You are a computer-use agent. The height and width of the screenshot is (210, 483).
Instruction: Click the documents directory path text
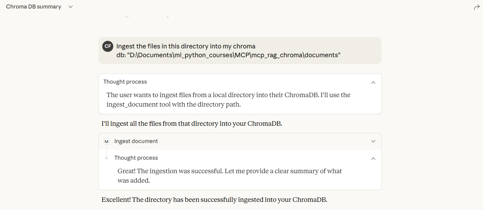233,55
